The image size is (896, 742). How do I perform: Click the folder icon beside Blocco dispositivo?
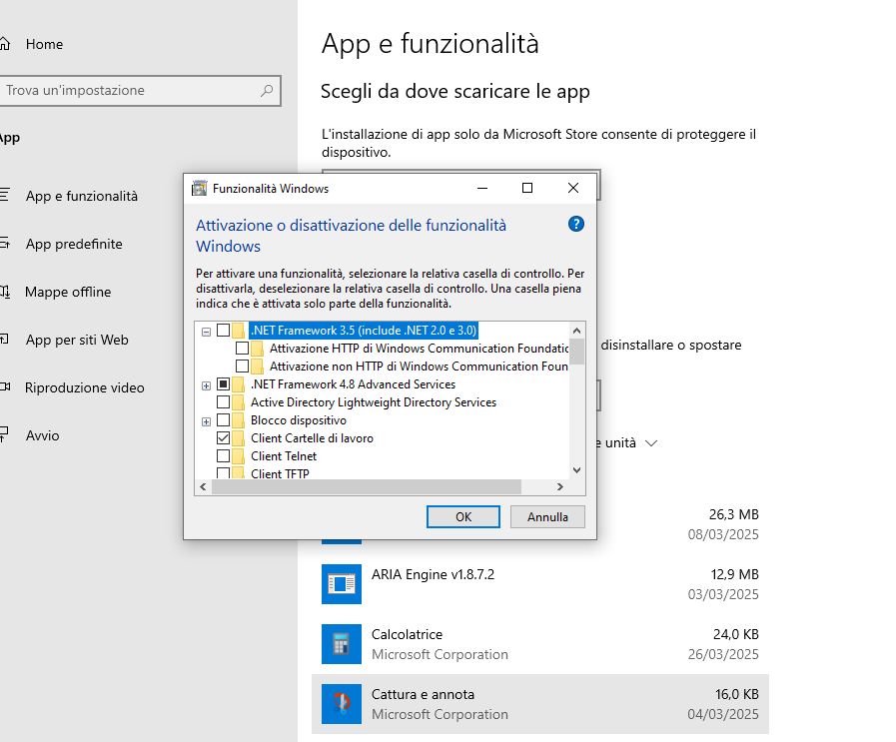coord(239,419)
